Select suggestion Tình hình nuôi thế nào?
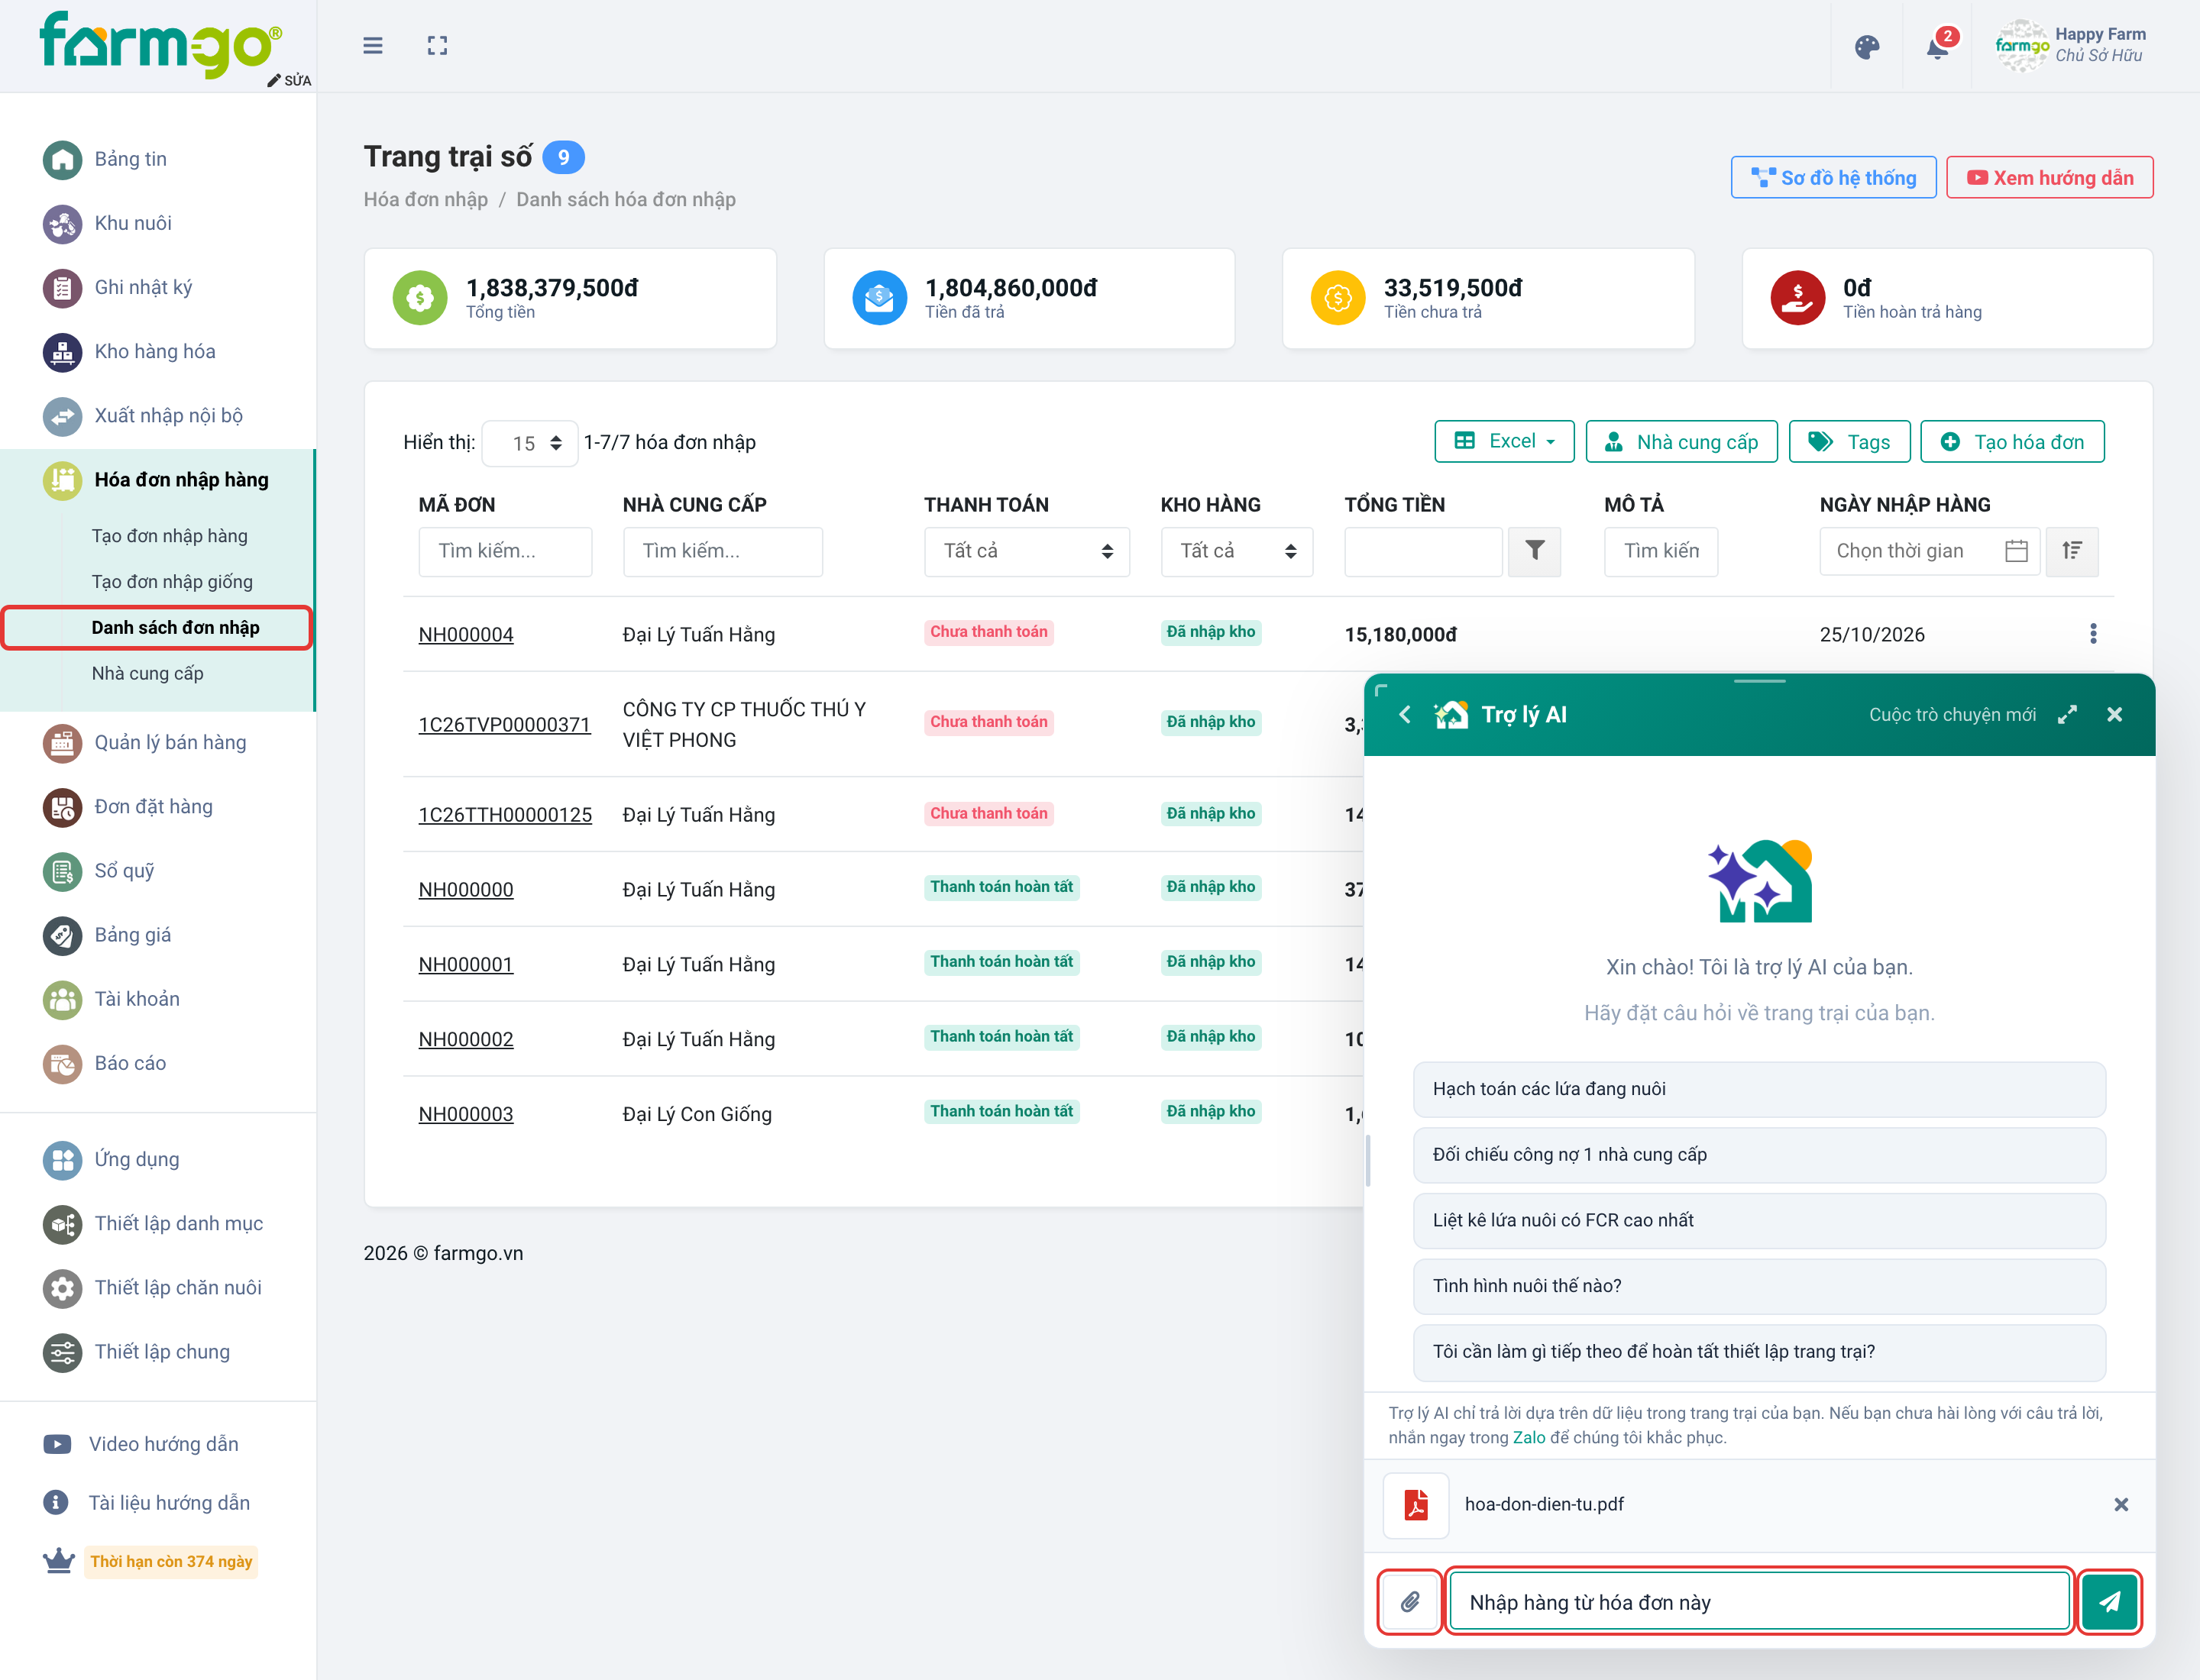Viewport: 2200px width, 1680px height. [1758, 1286]
